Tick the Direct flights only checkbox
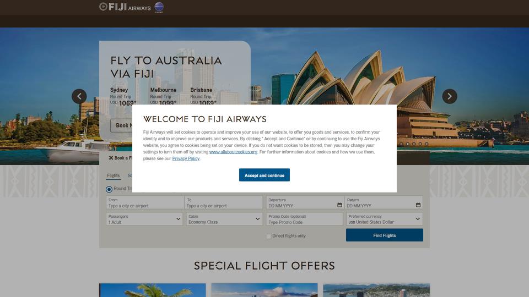 pyautogui.click(x=268, y=236)
